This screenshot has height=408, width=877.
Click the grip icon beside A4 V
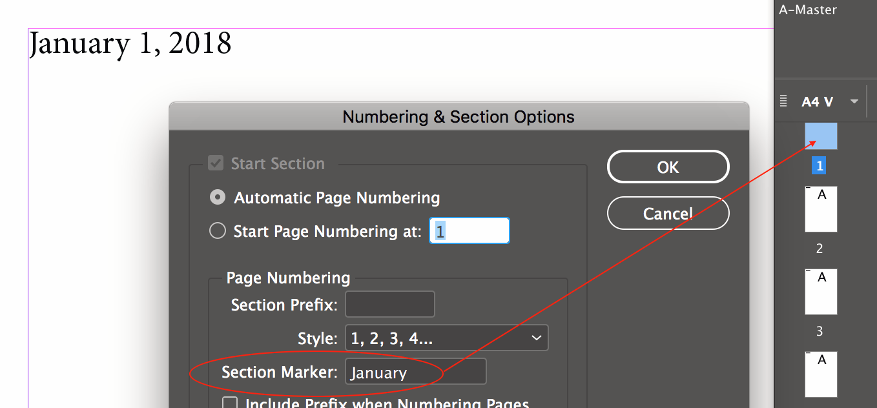point(783,101)
